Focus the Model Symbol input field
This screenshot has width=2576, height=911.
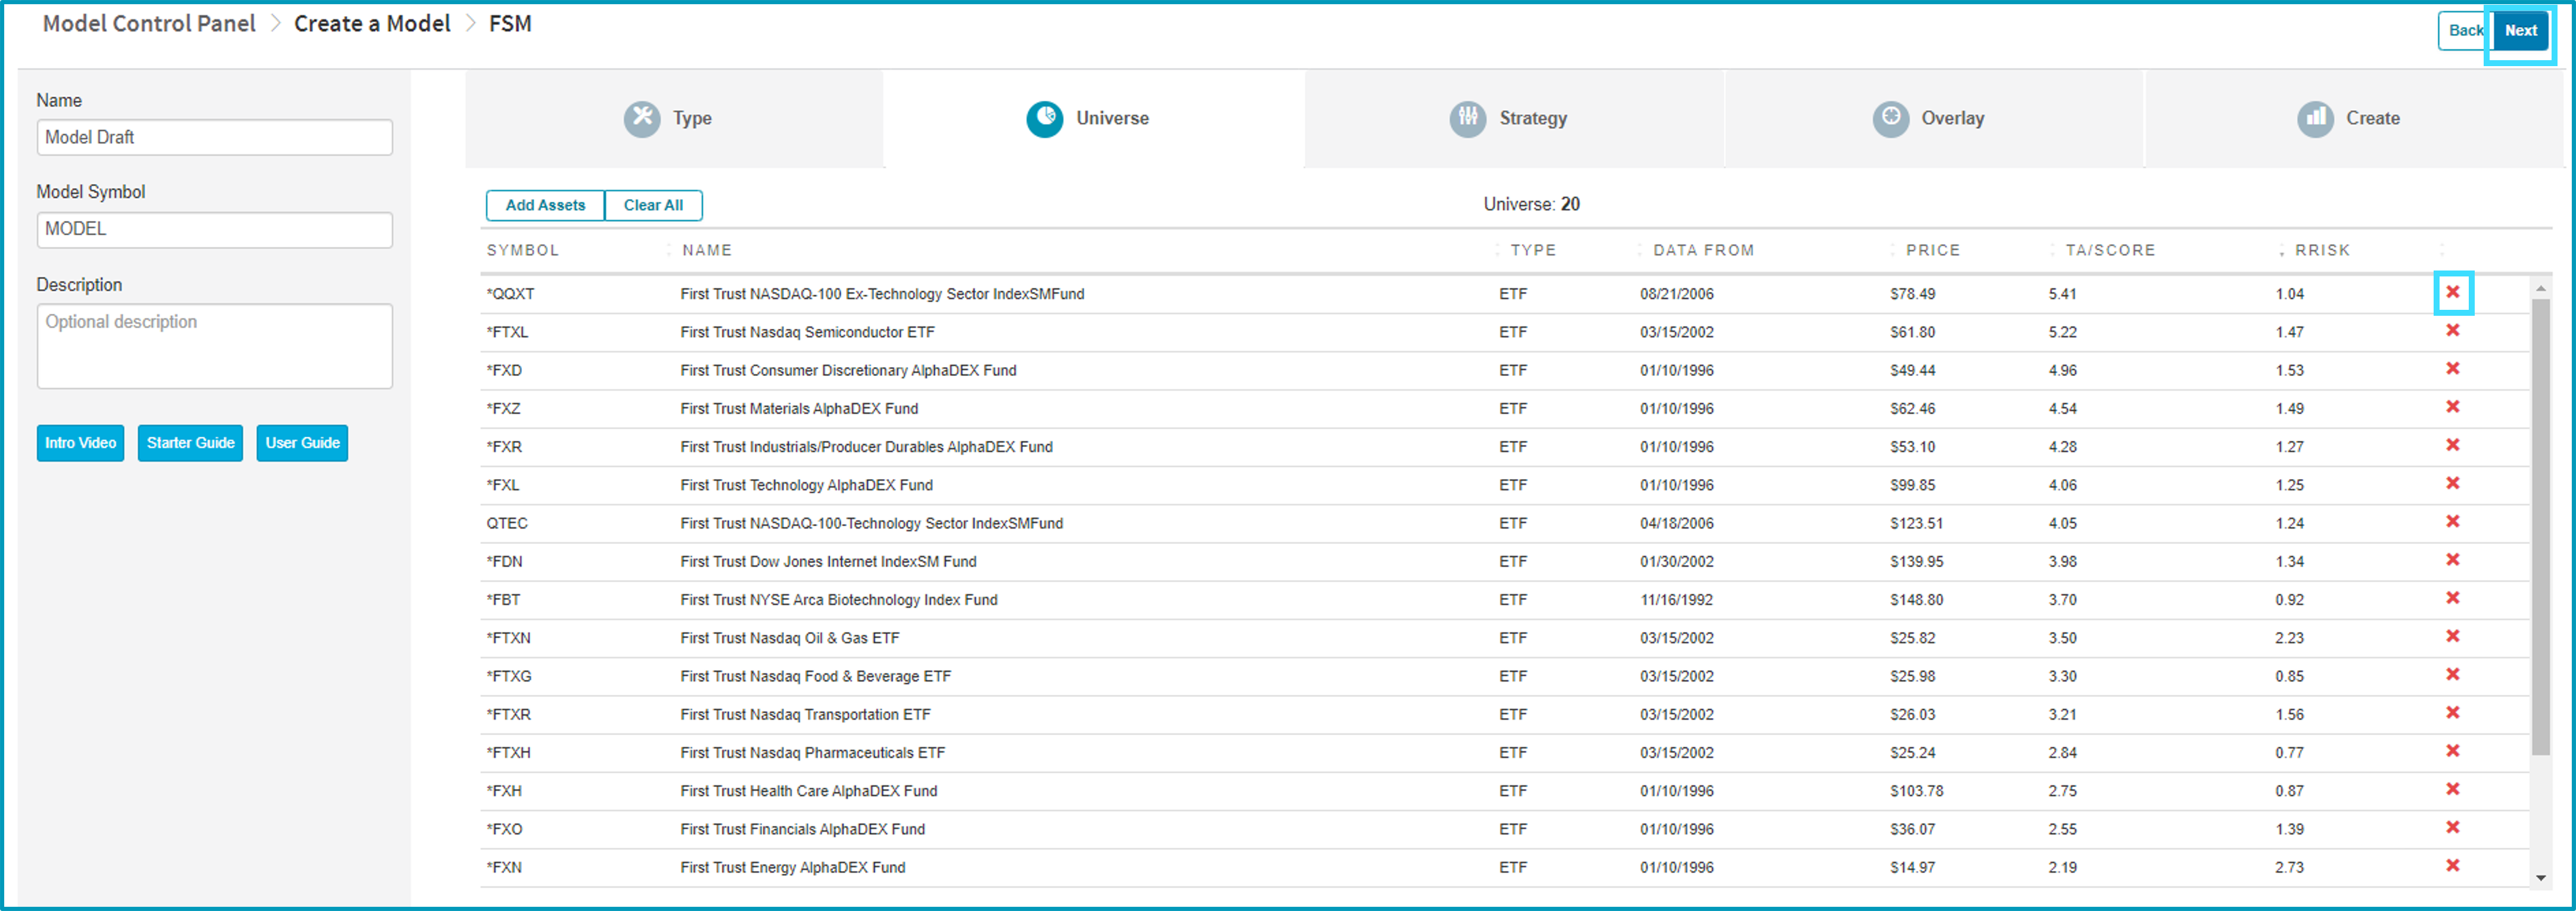coord(214,229)
